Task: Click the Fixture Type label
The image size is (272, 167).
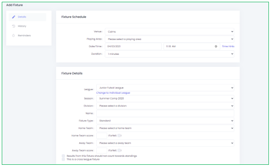Action: pos(86,121)
